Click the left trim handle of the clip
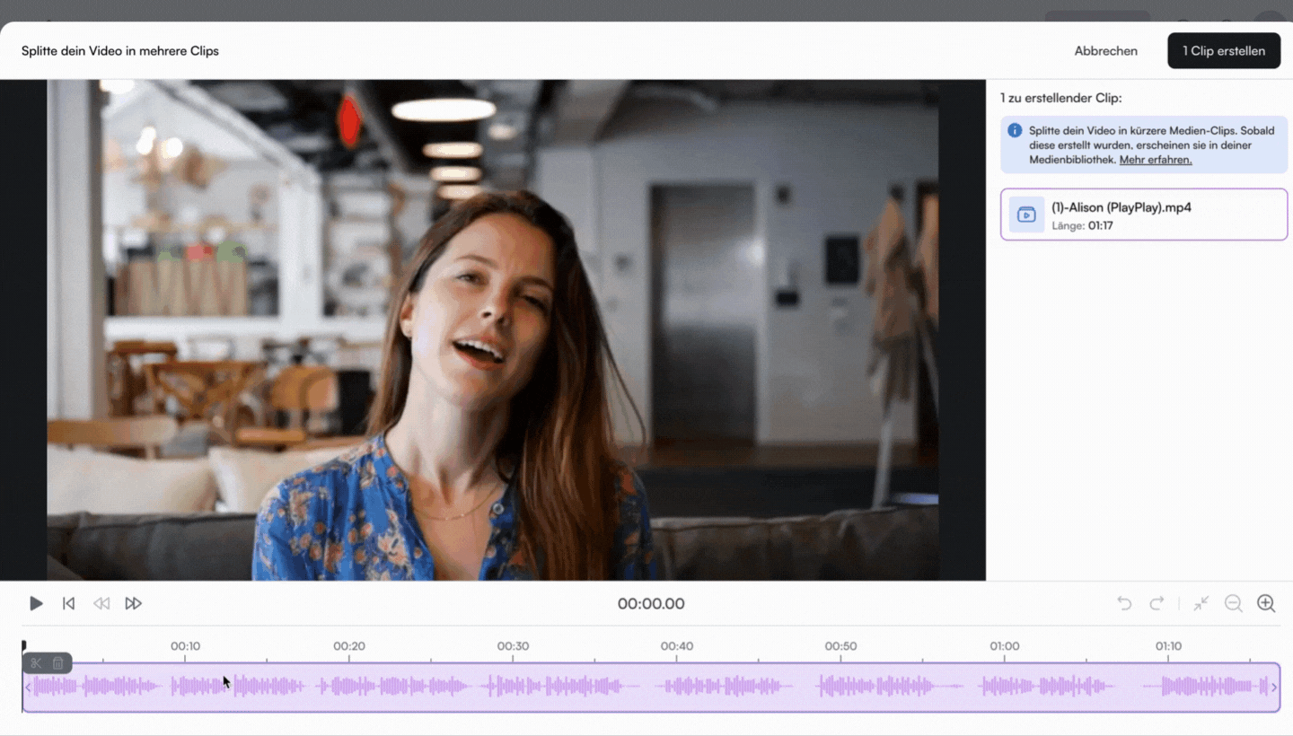Screen dimensions: 1293x736 (x=28, y=688)
